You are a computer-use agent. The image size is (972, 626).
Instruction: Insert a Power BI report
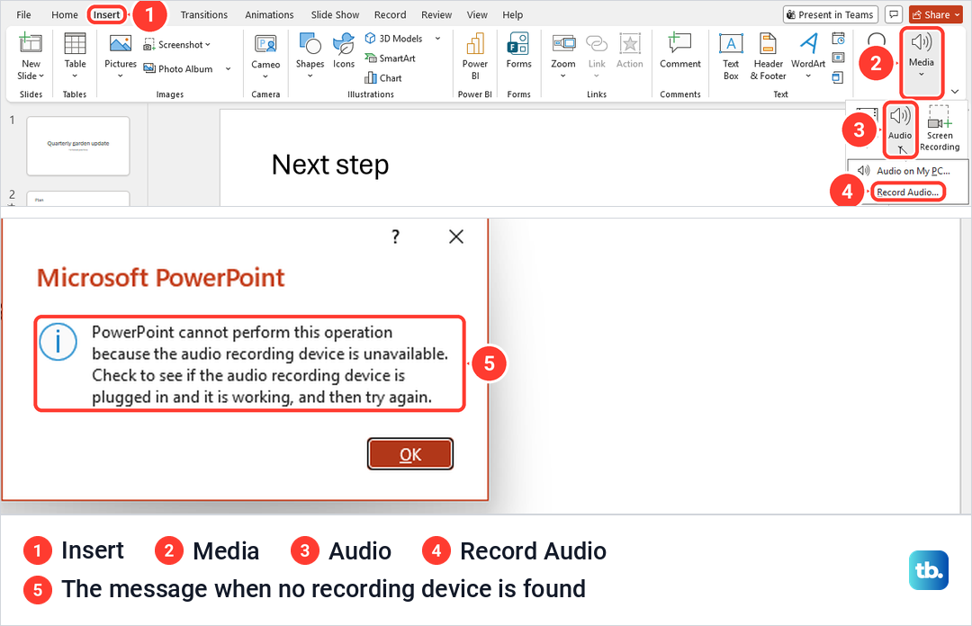[x=475, y=56]
